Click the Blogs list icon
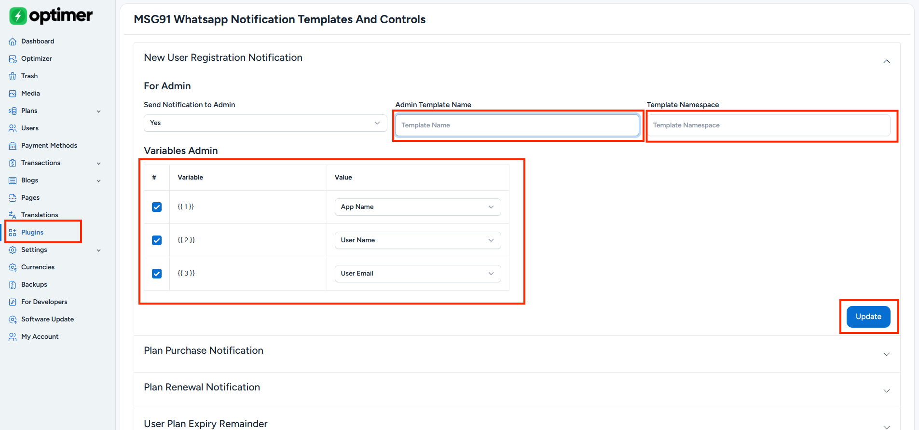This screenshot has height=430, width=919. tap(13, 180)
